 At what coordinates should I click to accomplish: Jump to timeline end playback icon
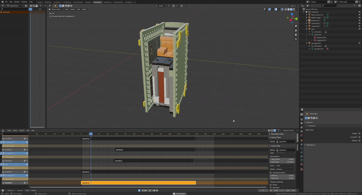[x=157, y=190]
